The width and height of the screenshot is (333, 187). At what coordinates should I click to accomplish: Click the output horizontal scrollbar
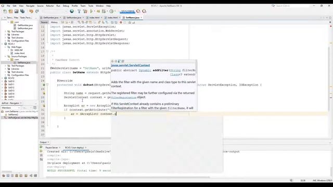[x=127, y=178]
